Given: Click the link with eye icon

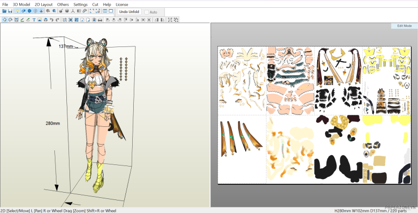Looking at the screenshot, I should point(85,11).
